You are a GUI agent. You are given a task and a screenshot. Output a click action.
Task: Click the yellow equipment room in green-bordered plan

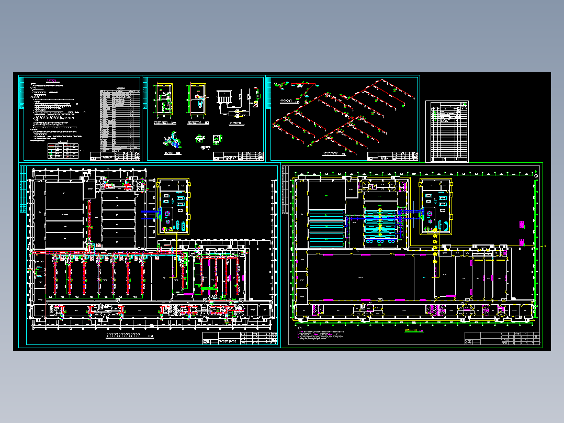pyautogui.click(x=436, y=206)
